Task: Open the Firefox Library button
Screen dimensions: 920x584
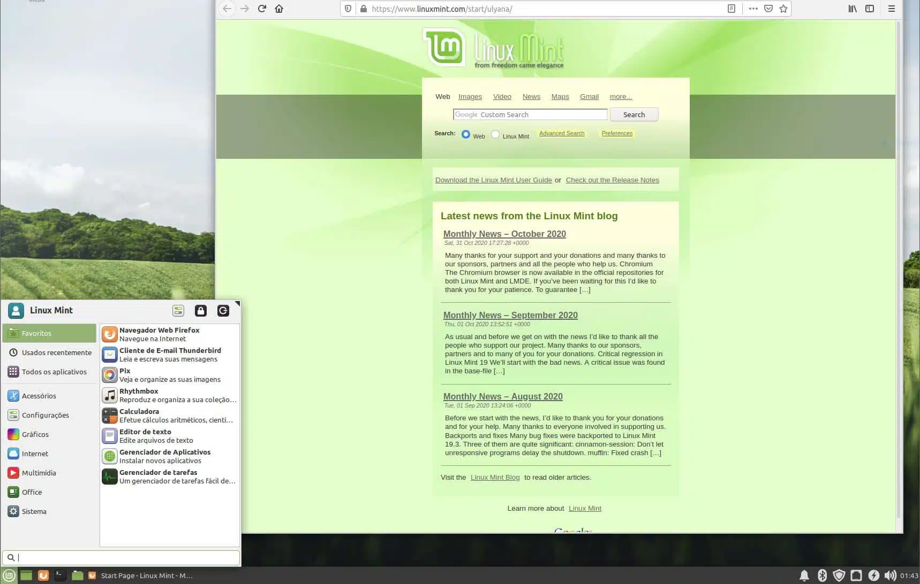Action: (x=853, y=9)
